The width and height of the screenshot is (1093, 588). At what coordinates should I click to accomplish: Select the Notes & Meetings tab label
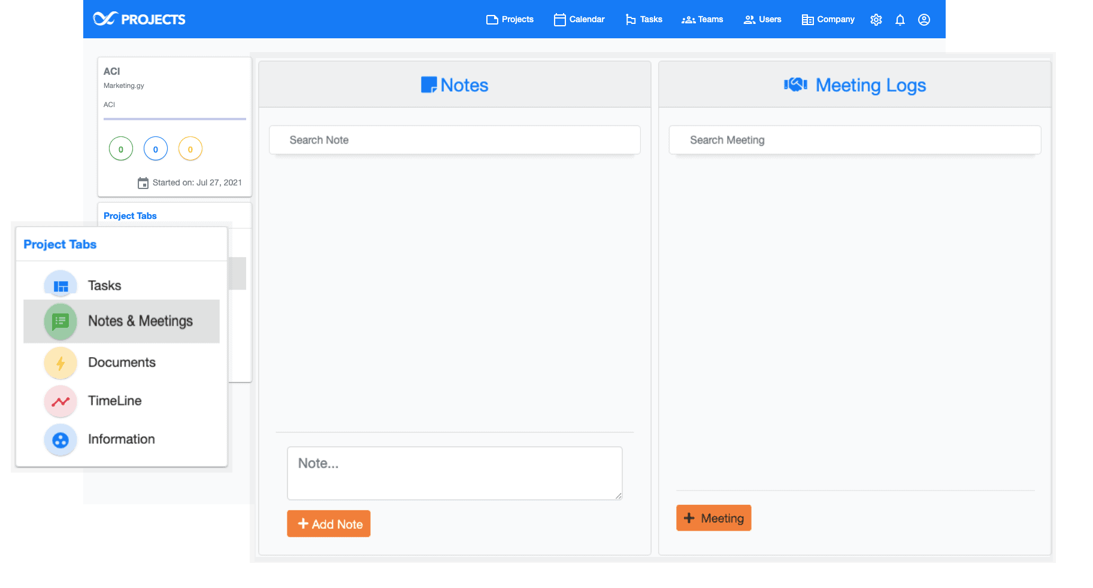point(141,321)
